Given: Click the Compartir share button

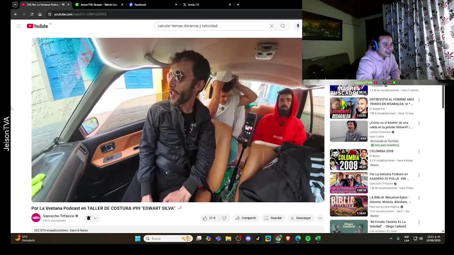Looking at the screenshot, I should pos(245,218).
